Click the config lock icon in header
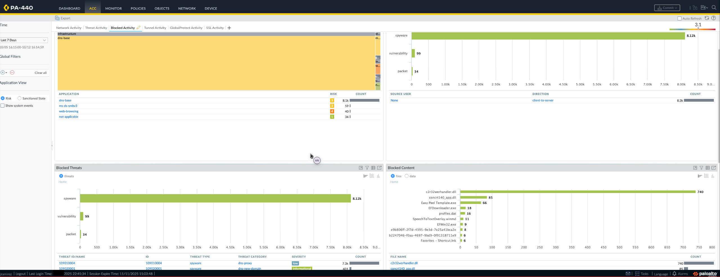 click(695, 8)
